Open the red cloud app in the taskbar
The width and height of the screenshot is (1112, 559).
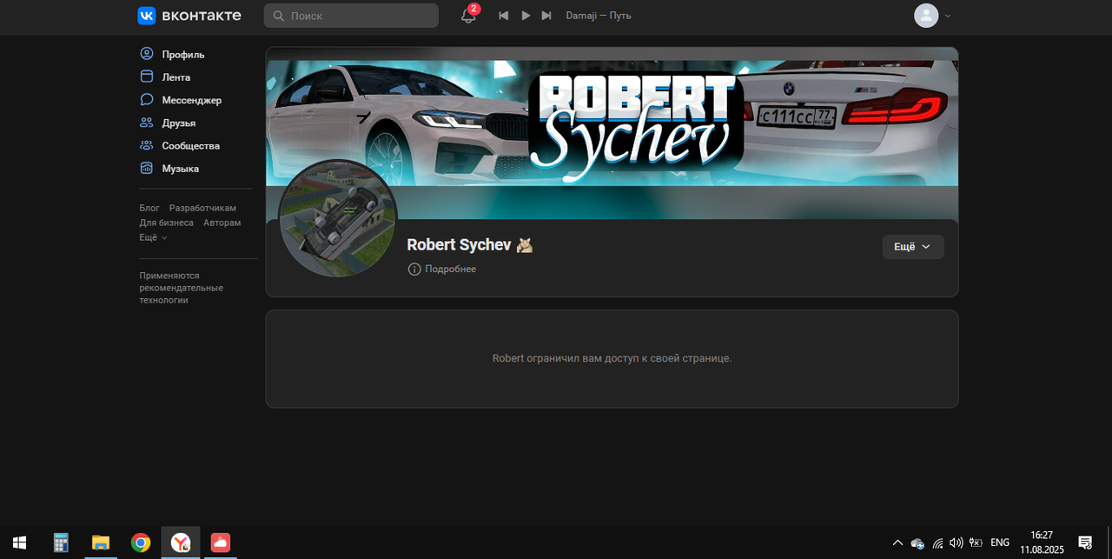coord(221,542)
